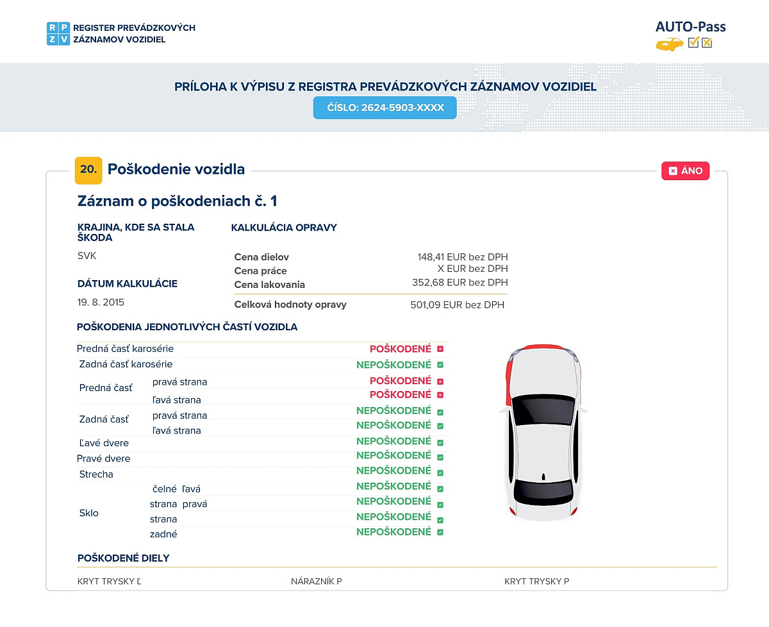Click red damaged icon for Predná časť karosérie
769x627 pixels.
pyautogui.click(x=440, y=349)
